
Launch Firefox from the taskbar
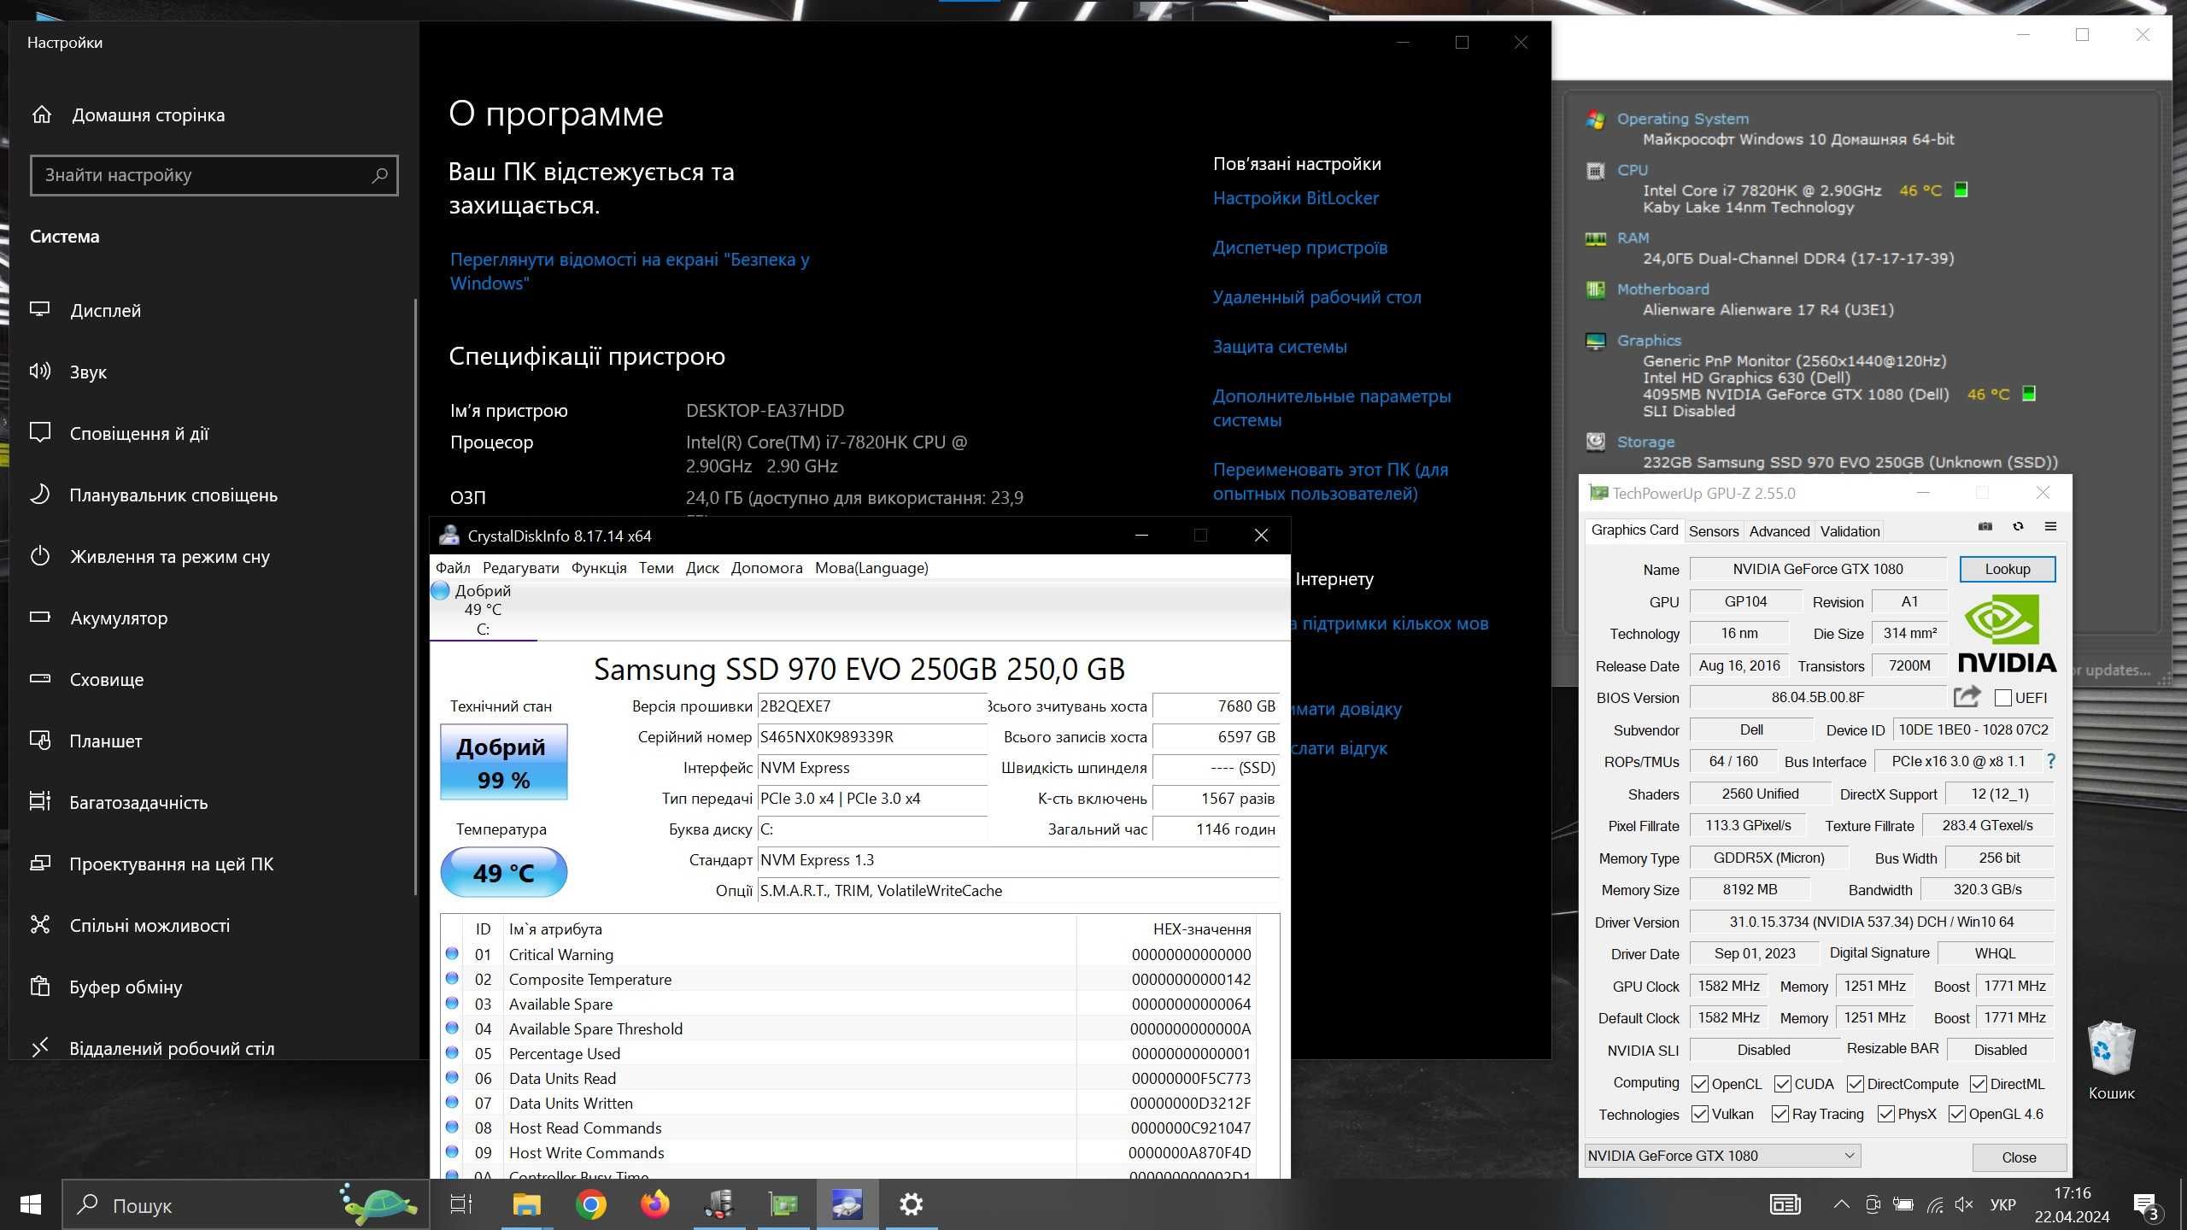(655, 1205)
